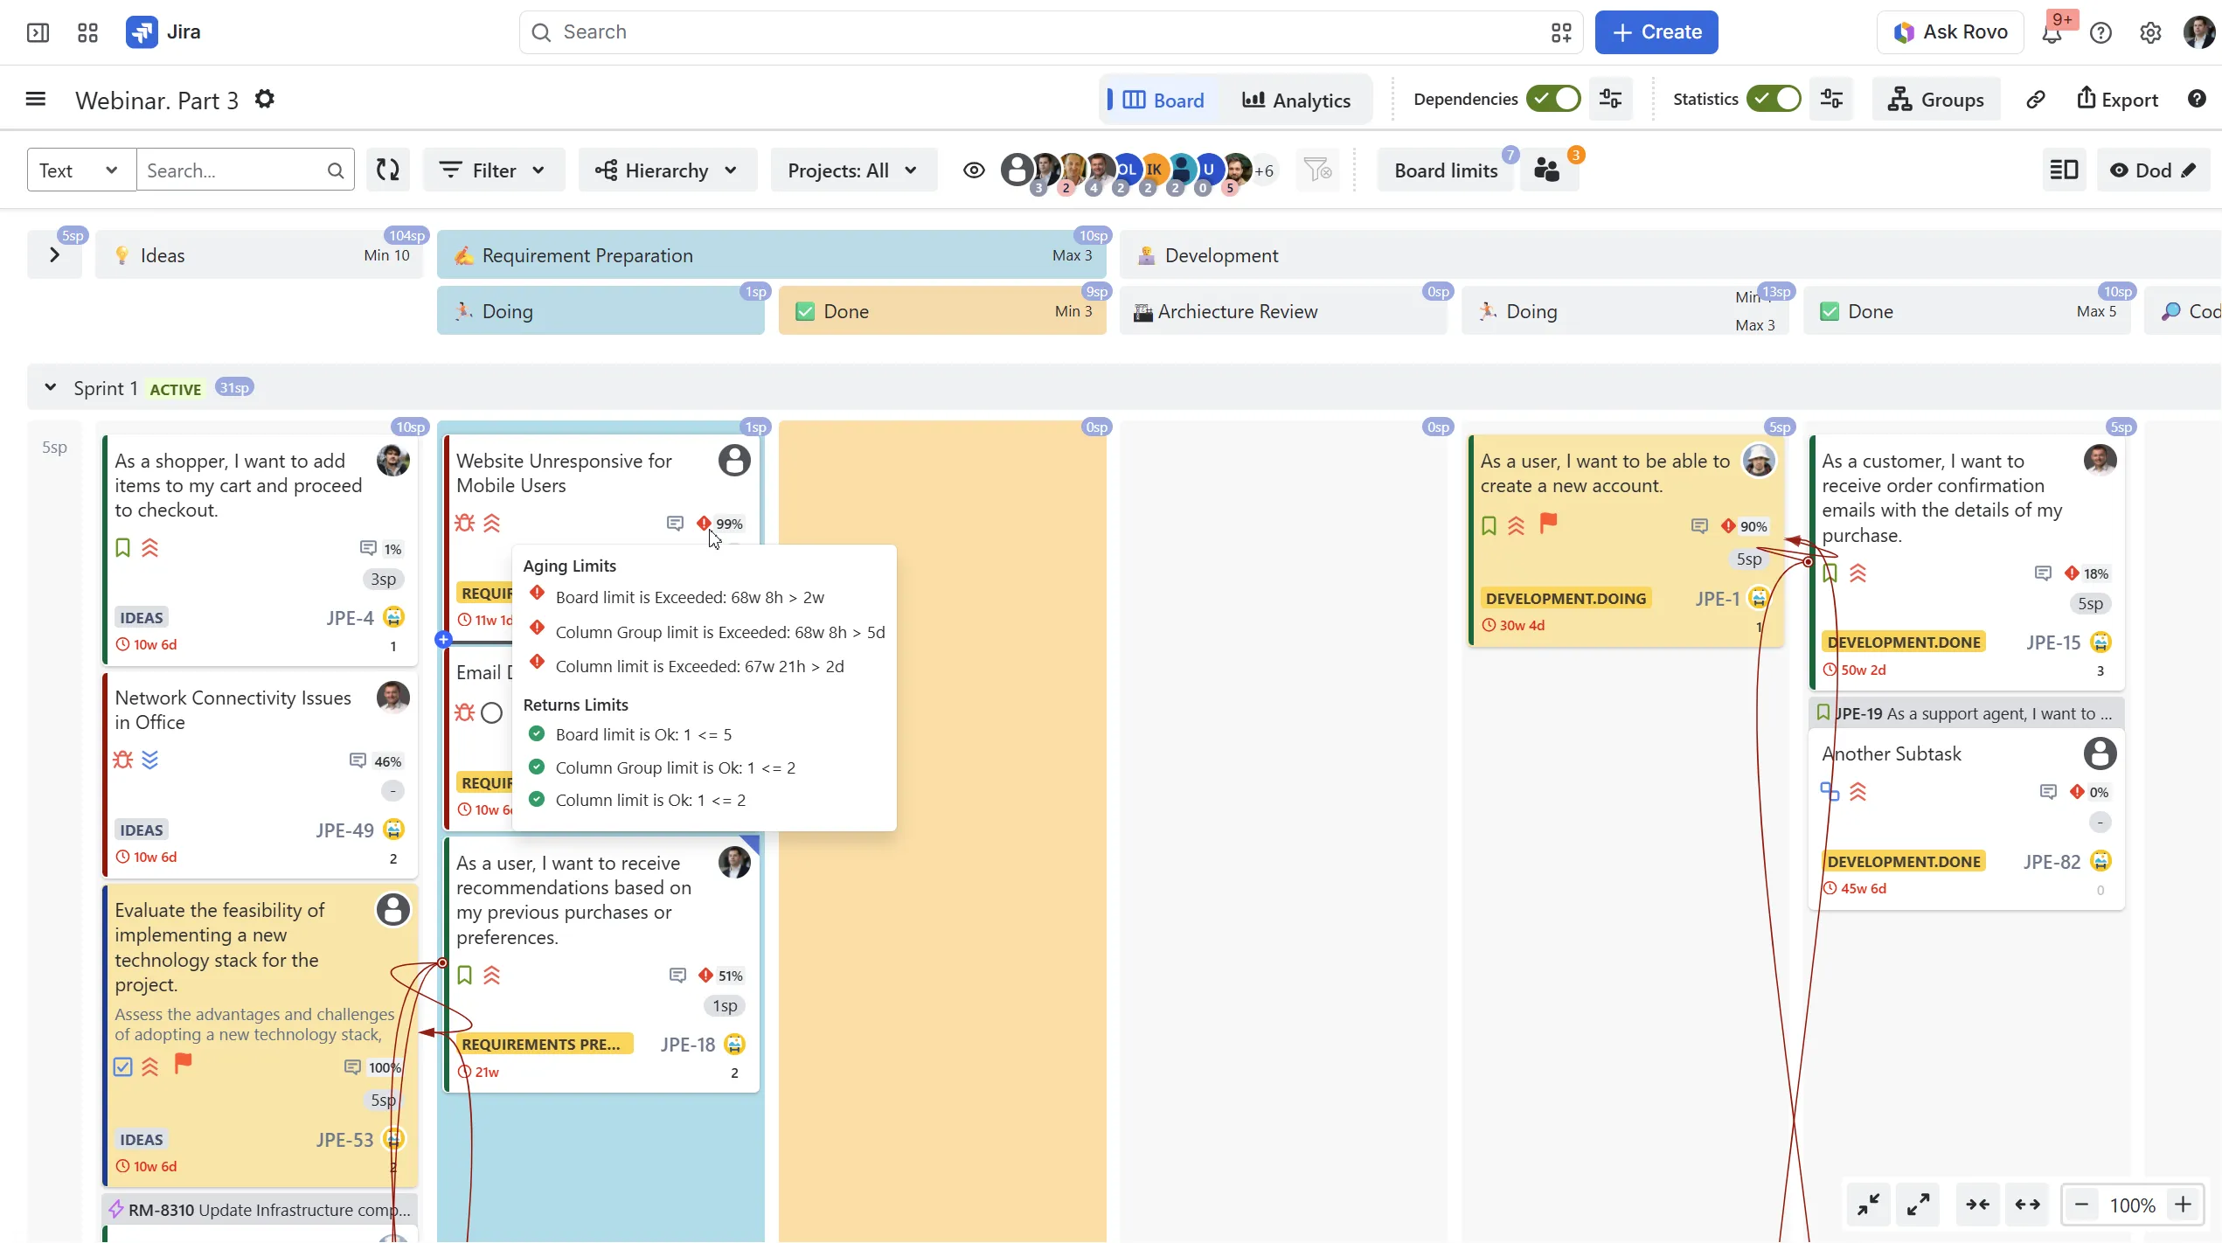This screenshot has width=2222, height=1243.
Task: Open Board limits
Action: pos(1446,170)
